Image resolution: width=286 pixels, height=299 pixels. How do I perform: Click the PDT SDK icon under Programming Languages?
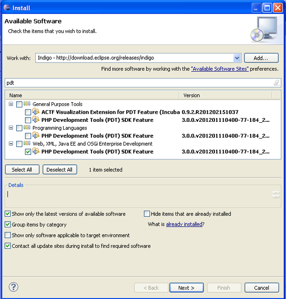36,135
